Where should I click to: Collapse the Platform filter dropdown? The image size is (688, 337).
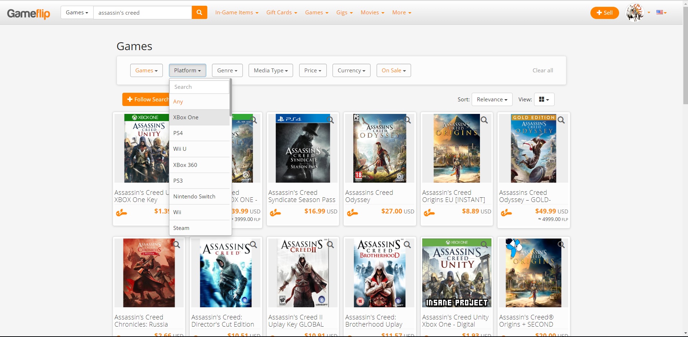188,71
